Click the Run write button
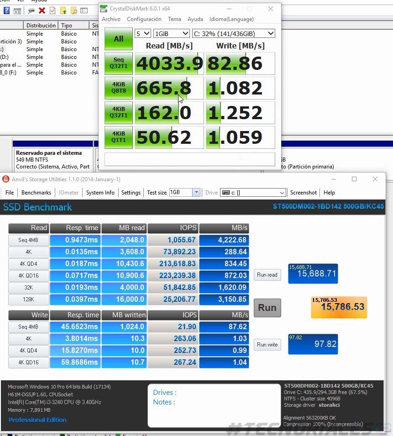 pos(267,345)
